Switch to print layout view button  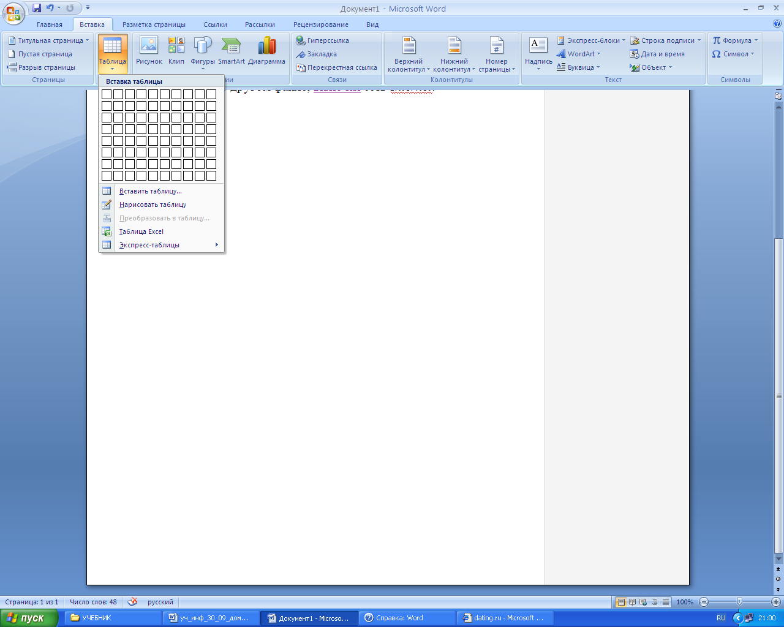coord(621,602)
